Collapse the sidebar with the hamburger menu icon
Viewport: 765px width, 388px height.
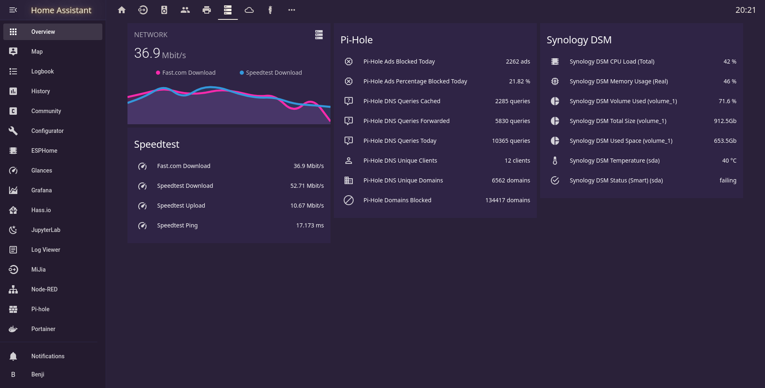[x=13, y=10]
